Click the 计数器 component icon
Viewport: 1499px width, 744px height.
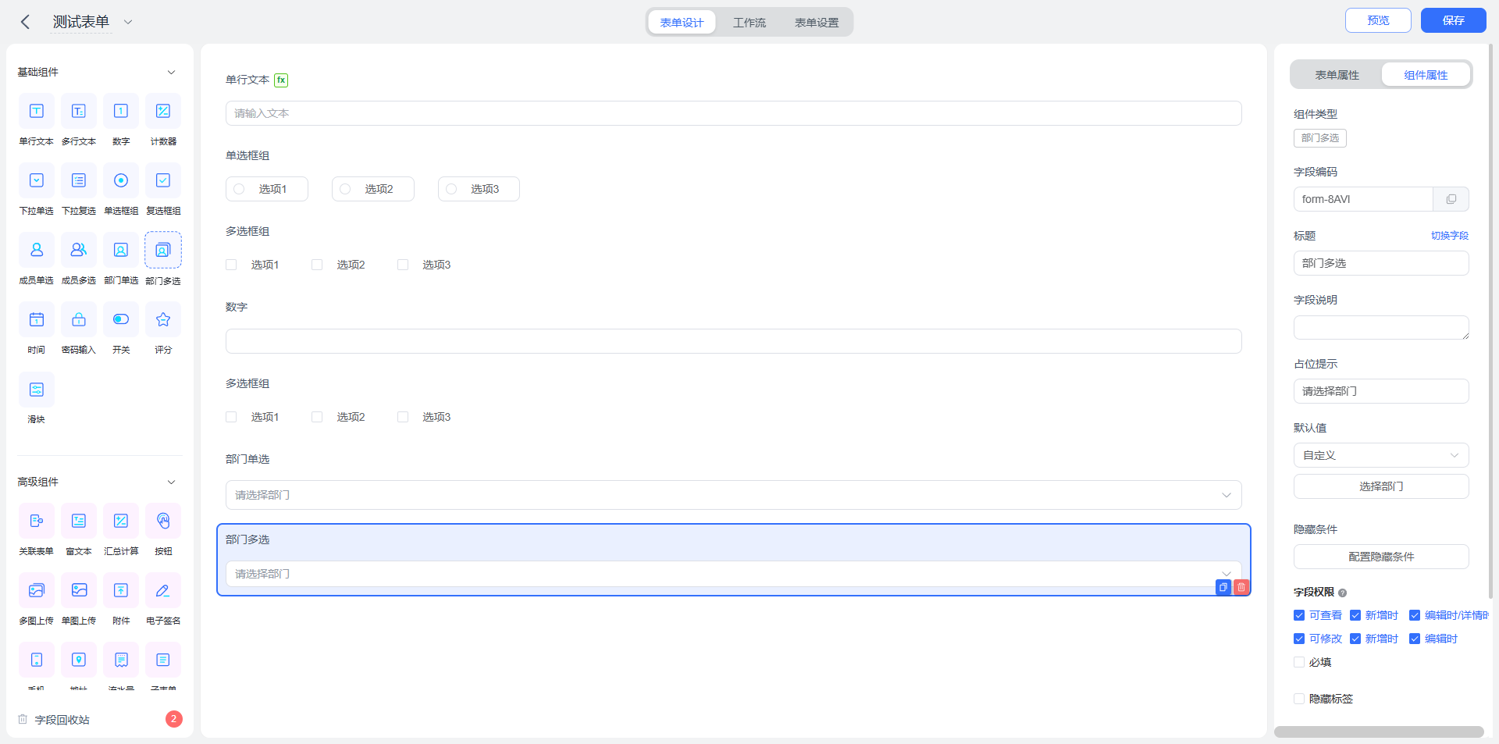coord(162,111)
